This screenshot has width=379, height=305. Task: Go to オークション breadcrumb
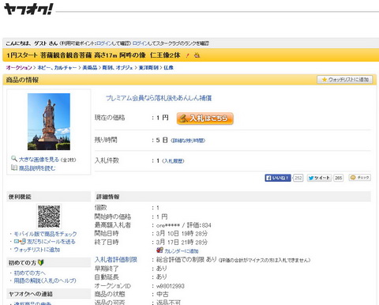click(19, 67)
